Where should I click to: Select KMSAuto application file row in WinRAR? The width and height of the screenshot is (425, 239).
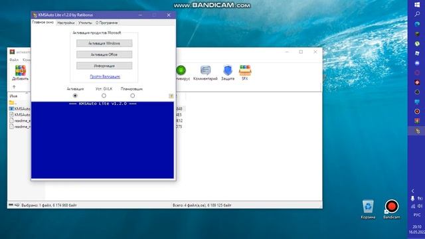coord(19,109)
